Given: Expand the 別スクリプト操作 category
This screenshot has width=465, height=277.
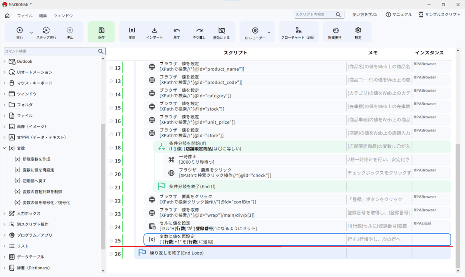Looking at the screenshot, I should click(5, 224).
